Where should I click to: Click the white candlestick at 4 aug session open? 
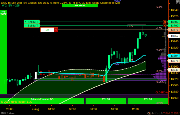[x=36, y=76]
